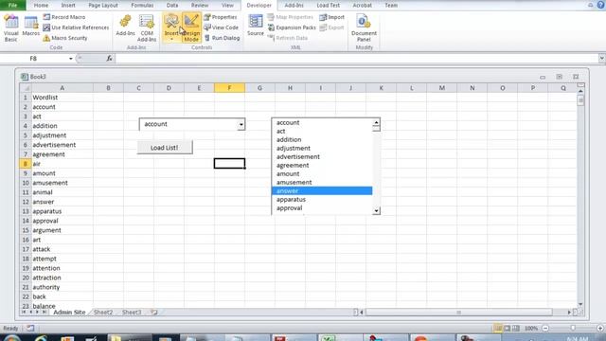Select adjustment in the list box
The image size is (606, 341).
(x=322, y=148)
